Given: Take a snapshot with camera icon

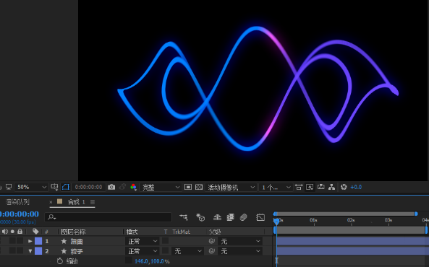Looking at the screenshot, I should 111,187.
